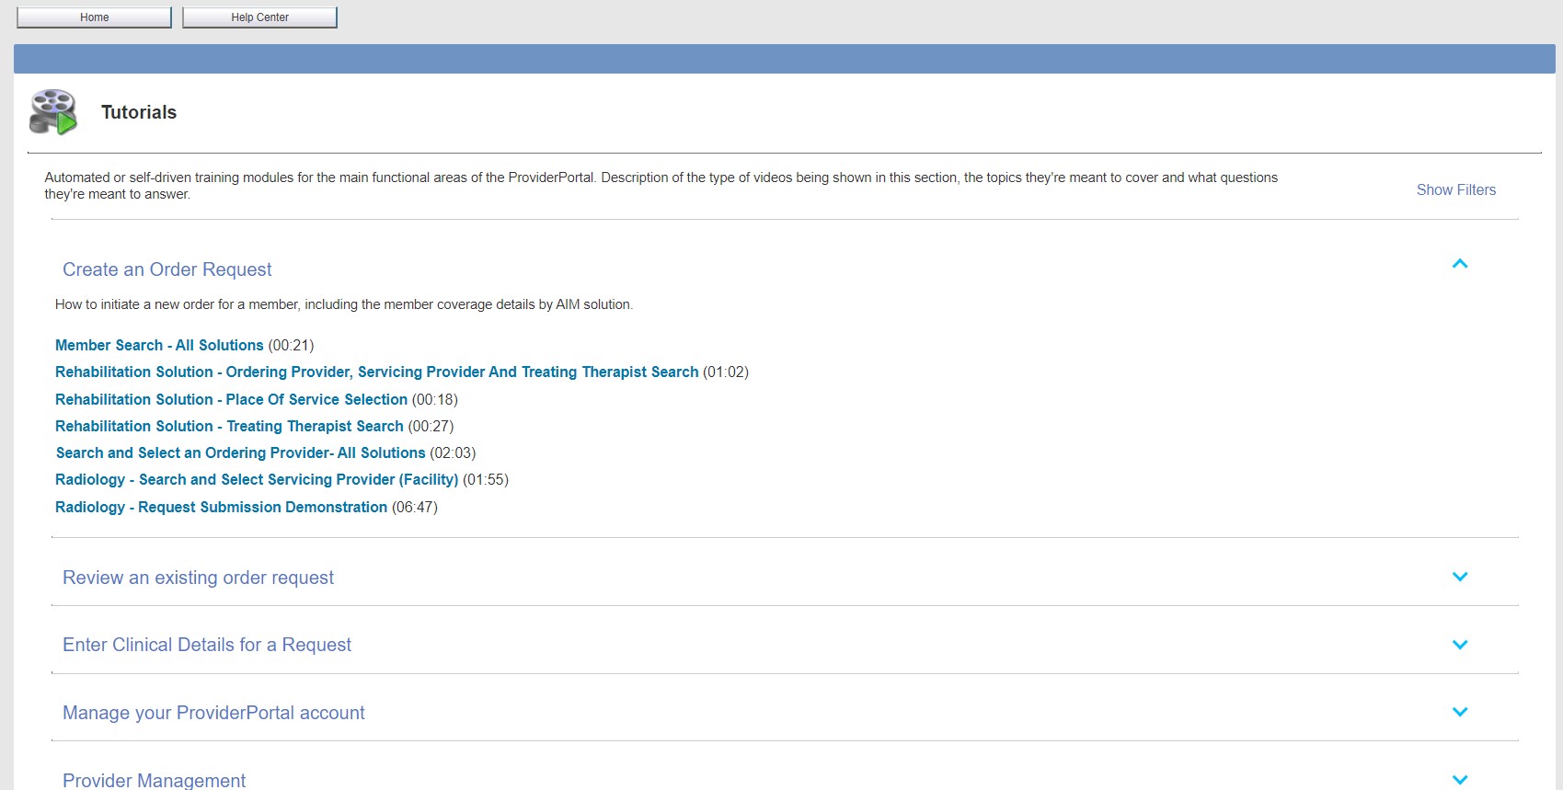Click the Show Filters link
1563x790 pixels.
click(x=1455, y=189)
